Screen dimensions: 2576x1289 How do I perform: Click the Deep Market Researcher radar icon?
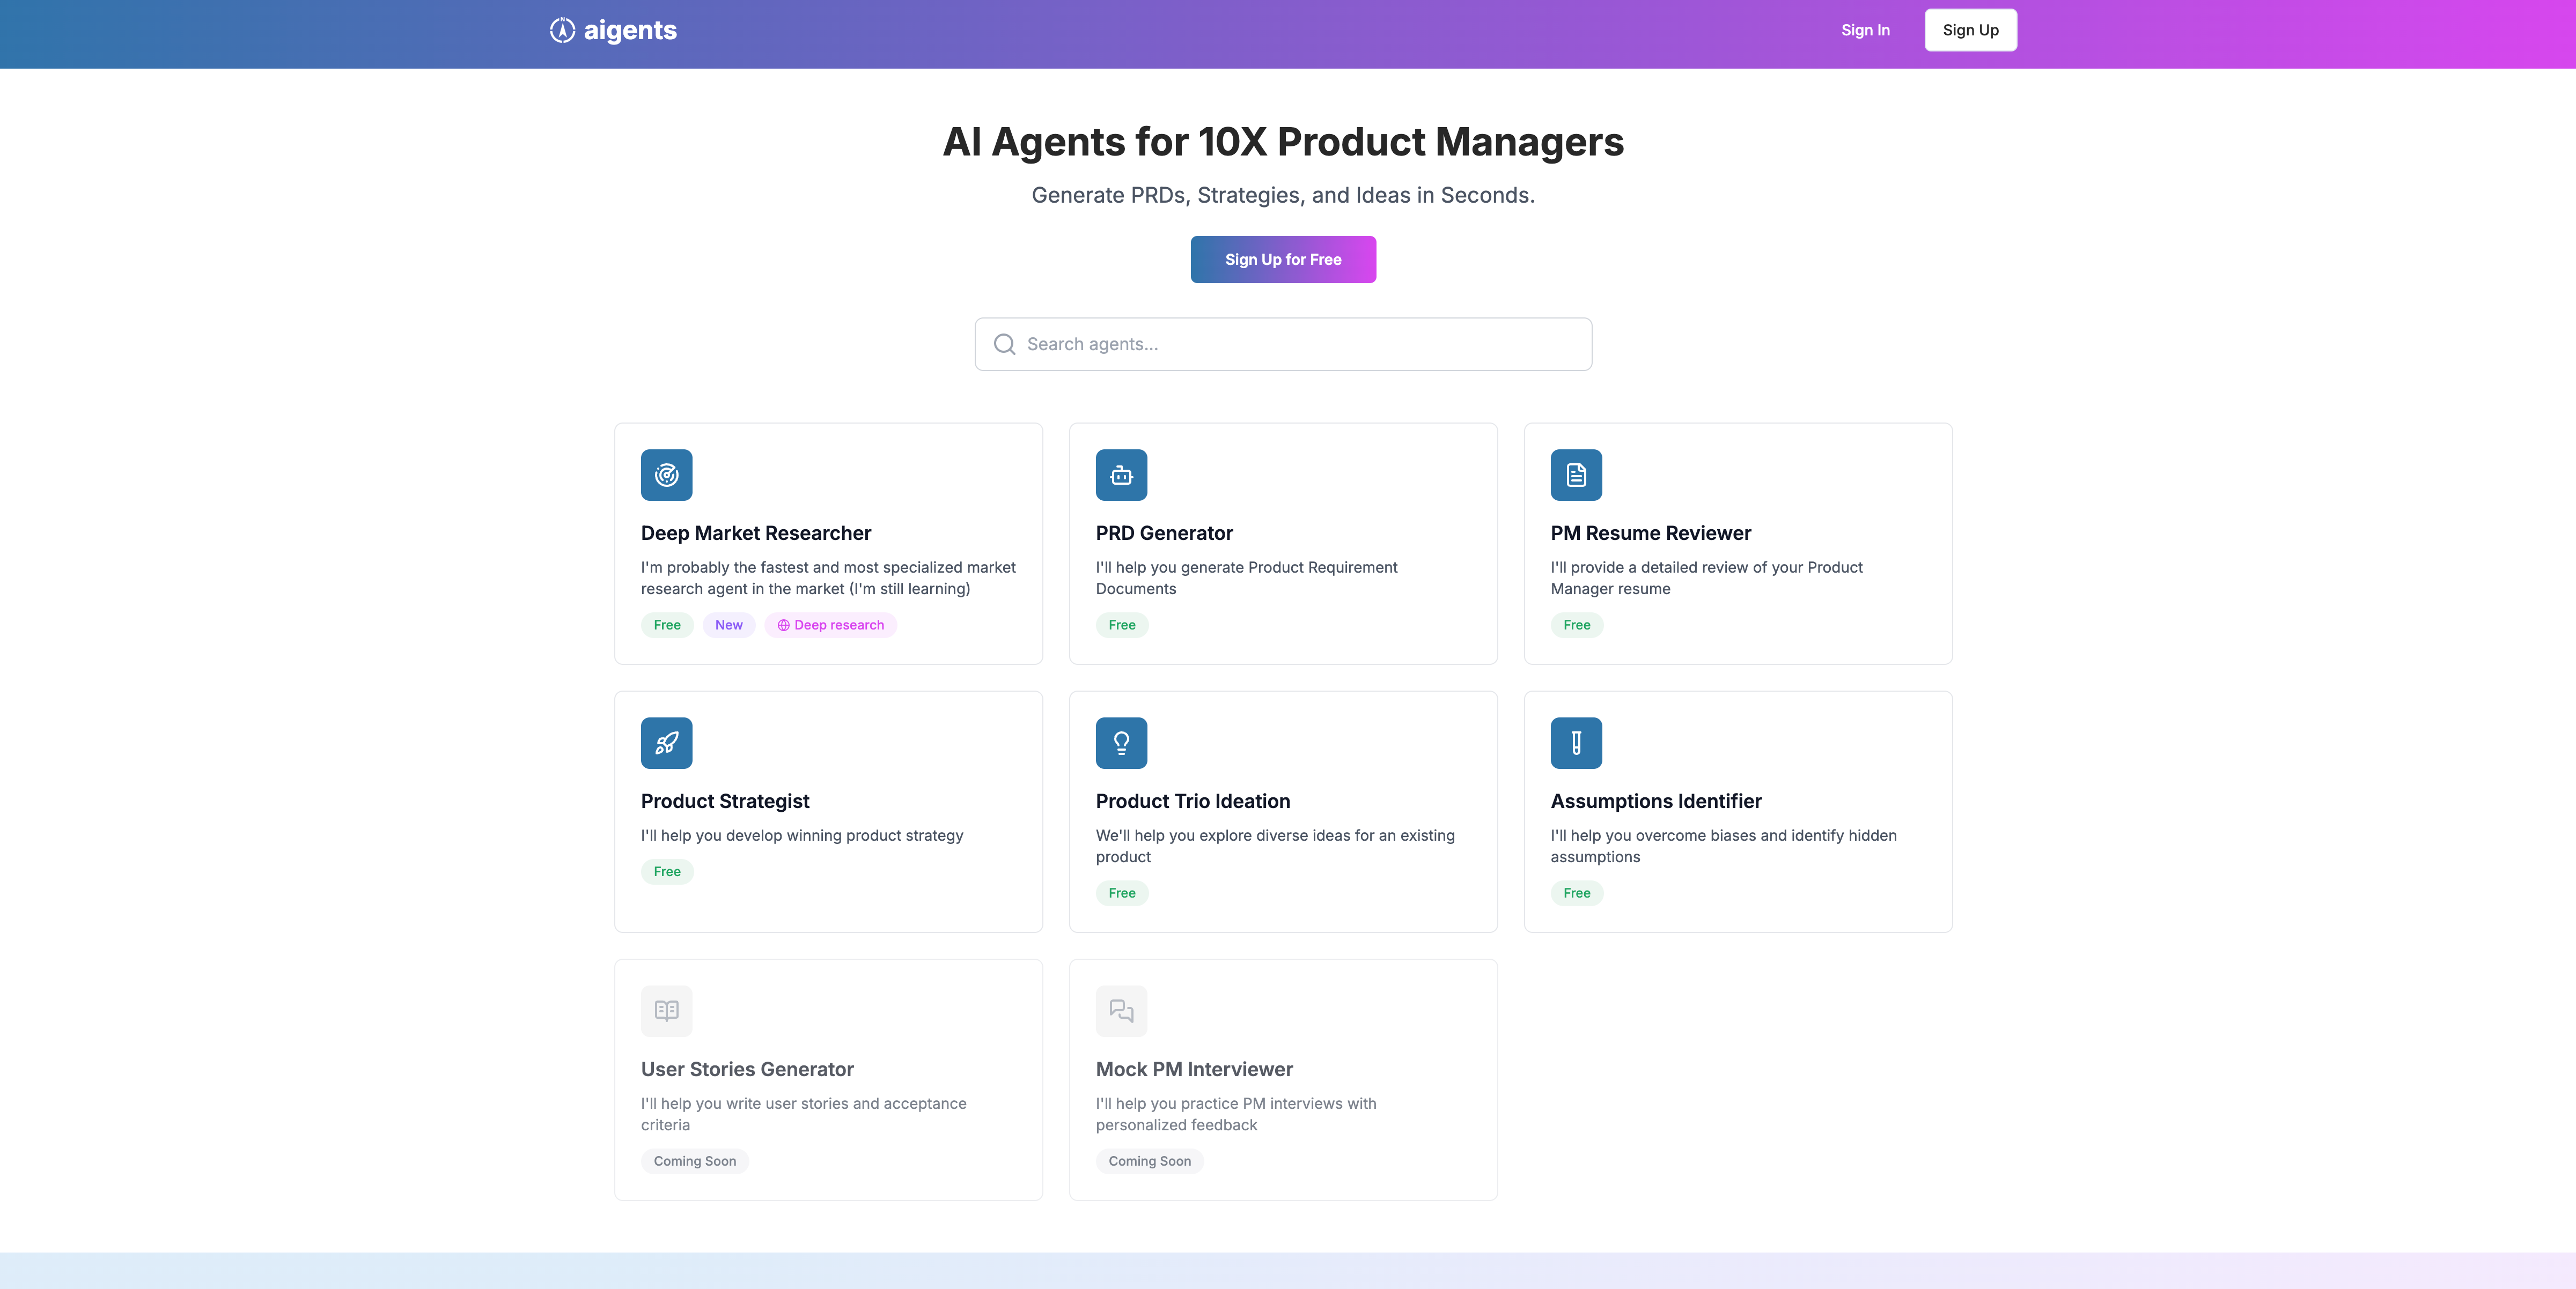click(666, 475)
